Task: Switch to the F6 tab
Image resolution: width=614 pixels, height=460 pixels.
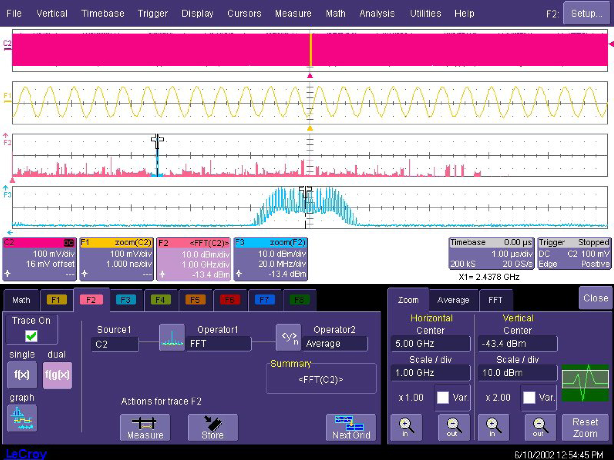Action: click(x=230, y=300)
